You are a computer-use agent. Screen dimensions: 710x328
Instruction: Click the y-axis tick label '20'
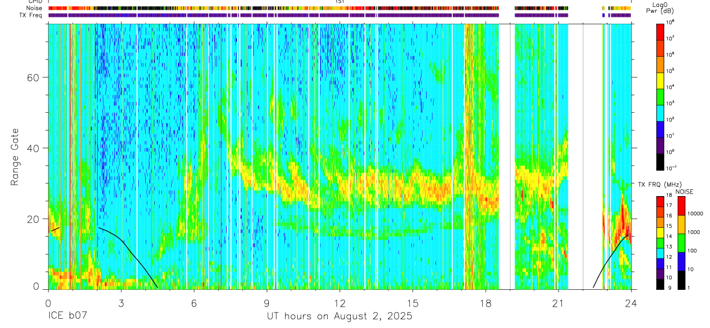(x=34, y=219)
